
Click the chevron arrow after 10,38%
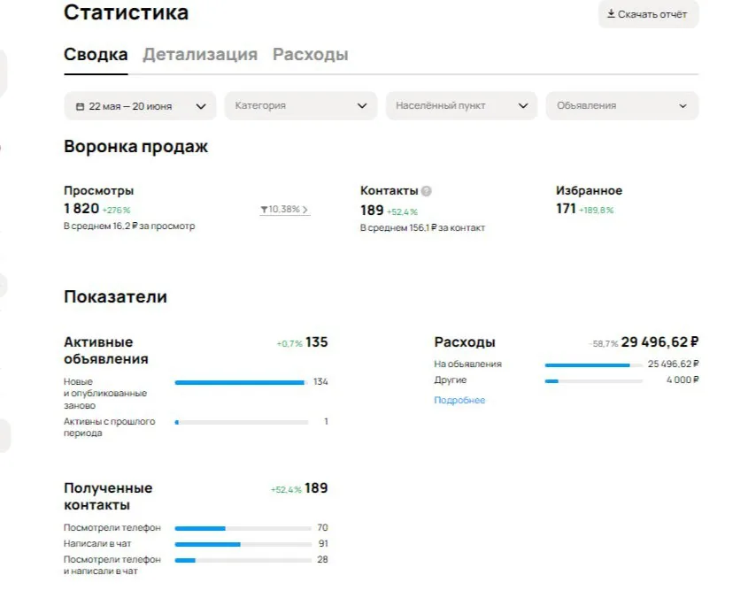pyautogui.click(x=305, y=210)
